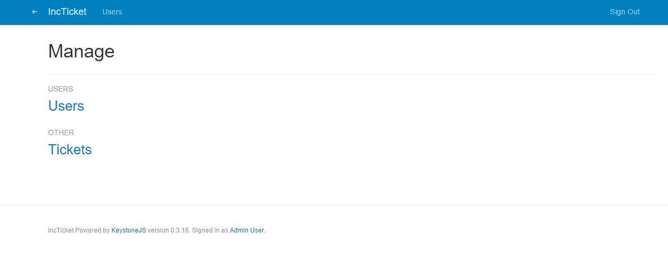Click the Manage page heading

point(81,51)
